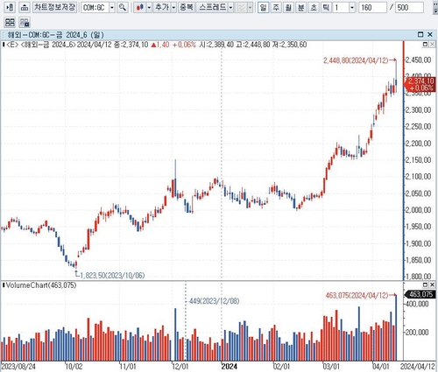Click the 차트정보저장 button

pos(54,7)
